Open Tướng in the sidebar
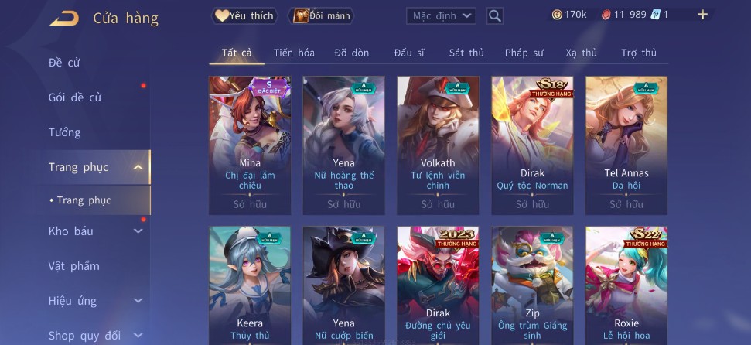Image resolution: width=751 pixels, height=345 pixels. coord(65,133)
